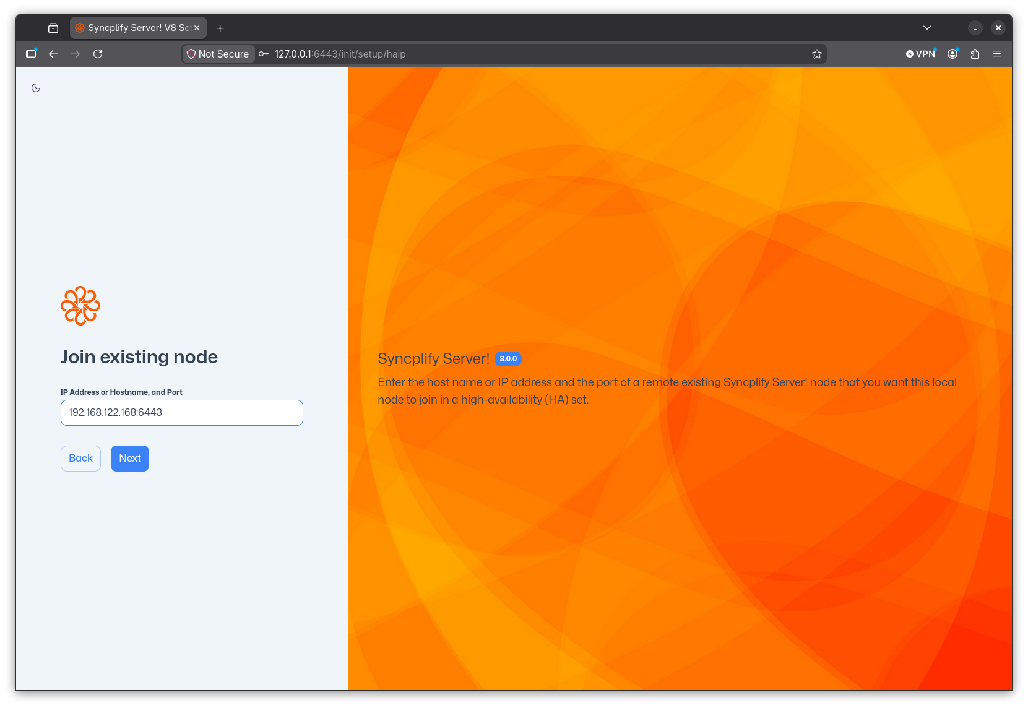Image resolution: width=1028 pixels, height=708 pixels.
Task: Click the key password icon in address bar
Action: (264, 54)
